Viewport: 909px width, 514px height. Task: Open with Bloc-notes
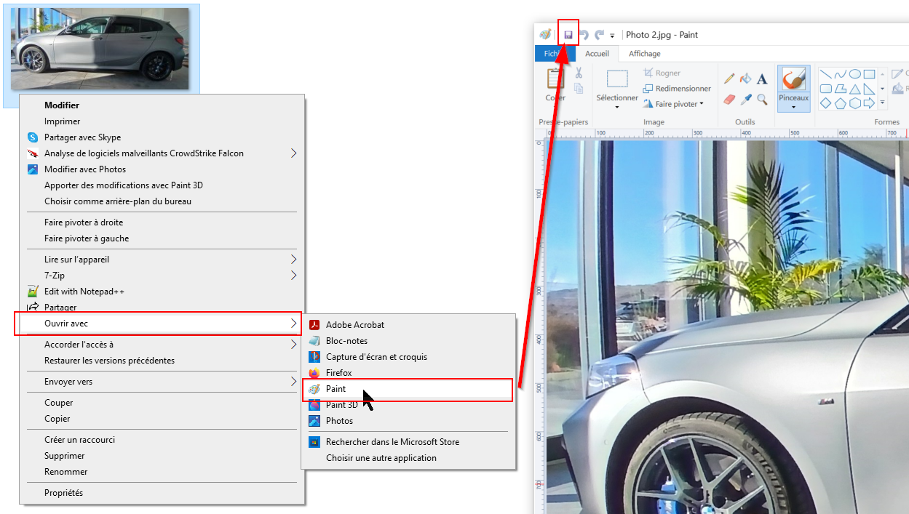pyautogui.click(x=408, y=341)
